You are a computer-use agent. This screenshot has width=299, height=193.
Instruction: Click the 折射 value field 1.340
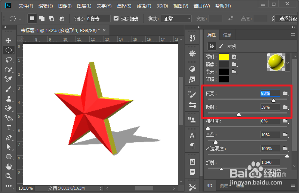point(270,162)
